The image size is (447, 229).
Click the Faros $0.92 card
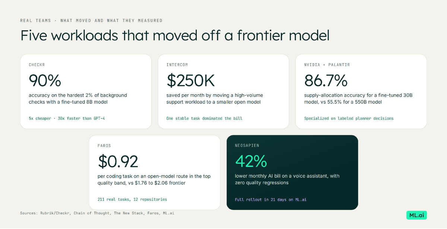(x=155, y=172)
